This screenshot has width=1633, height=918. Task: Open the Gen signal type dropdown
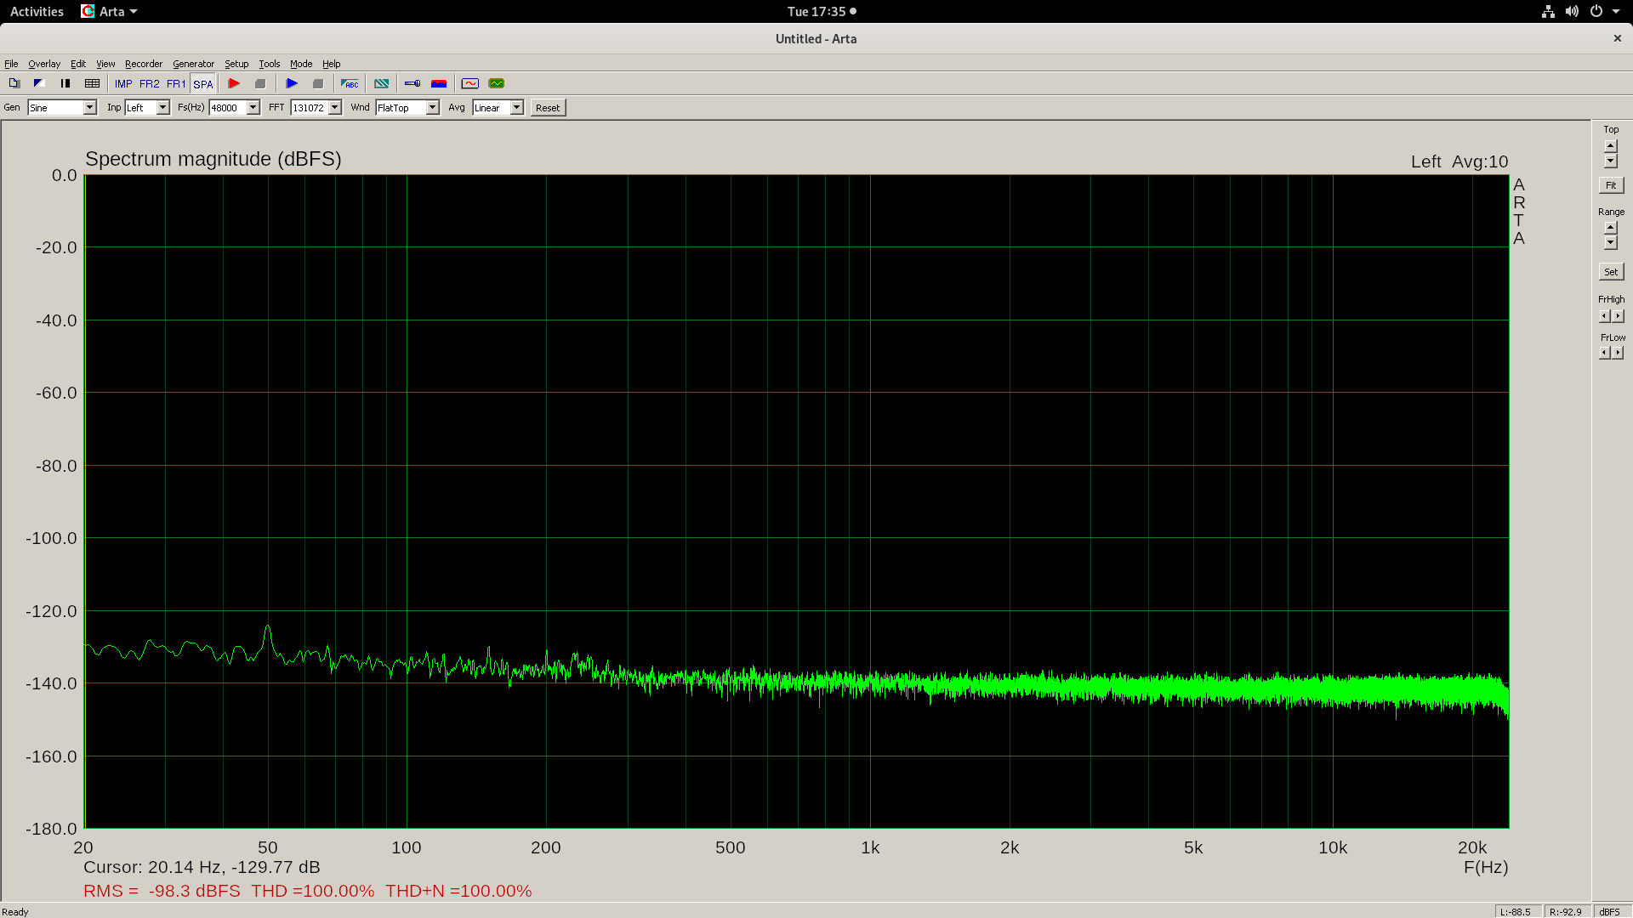pyautogui.click(x=89, y=107)
